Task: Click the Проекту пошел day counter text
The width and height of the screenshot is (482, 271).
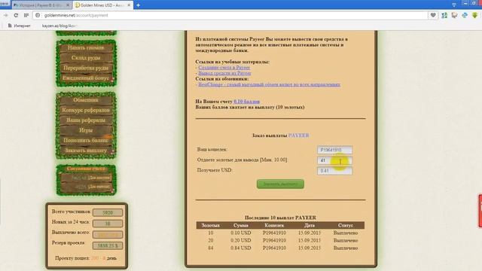Action: pos(86,258)
